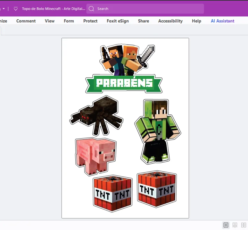This screenshot has height=230, width=248.
Task: Open the Comment ribbon tab
Action: pos(26,21)
